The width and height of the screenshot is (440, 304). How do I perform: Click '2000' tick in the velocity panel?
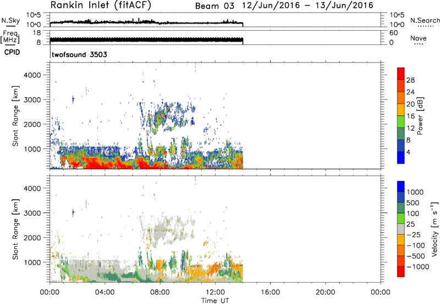pyautogui.click(x=32, y=238)
